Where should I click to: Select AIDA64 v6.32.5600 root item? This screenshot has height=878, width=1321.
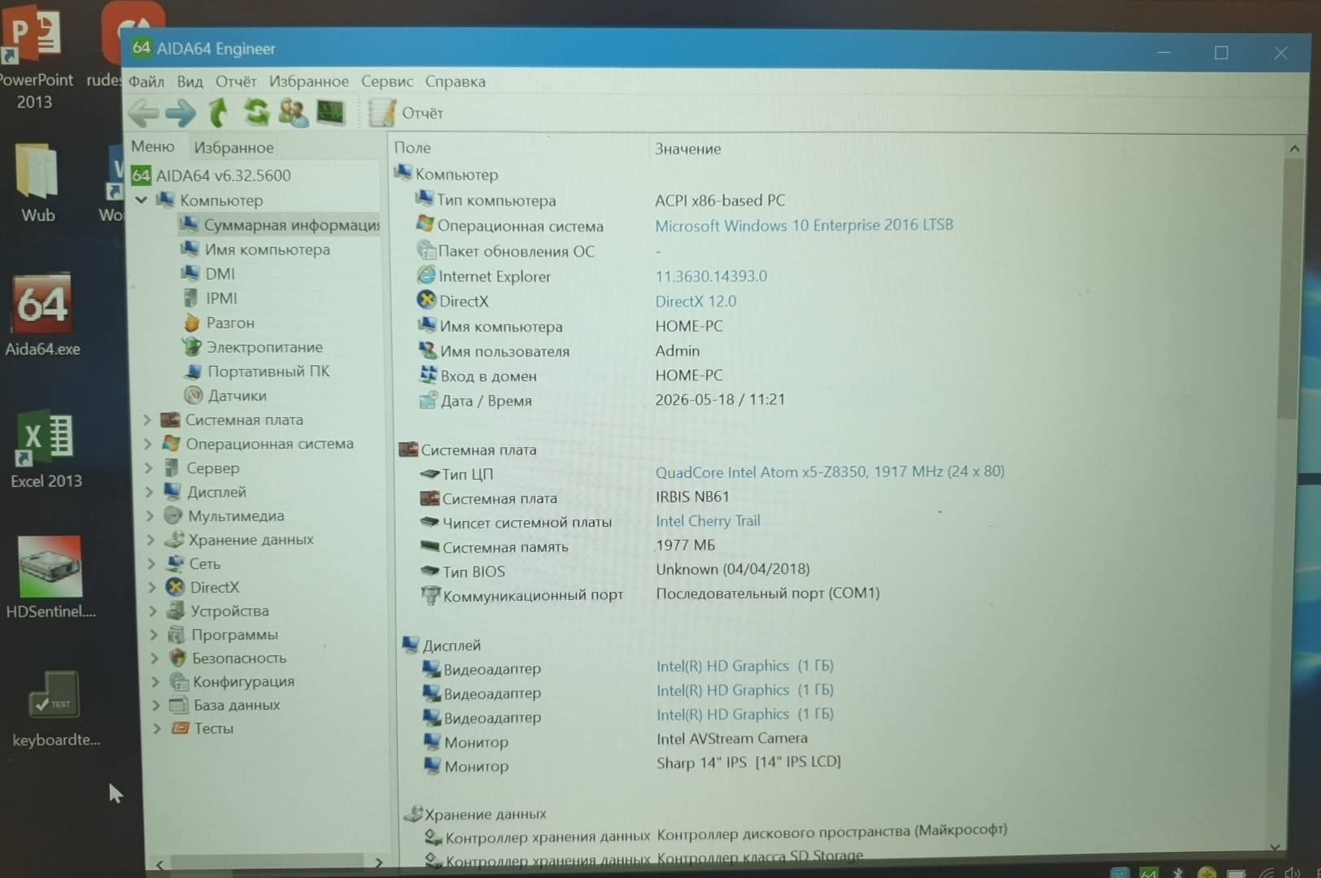point(211,176)
